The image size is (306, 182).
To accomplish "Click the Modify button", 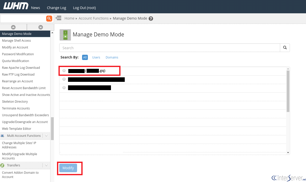I will point(68,168).
